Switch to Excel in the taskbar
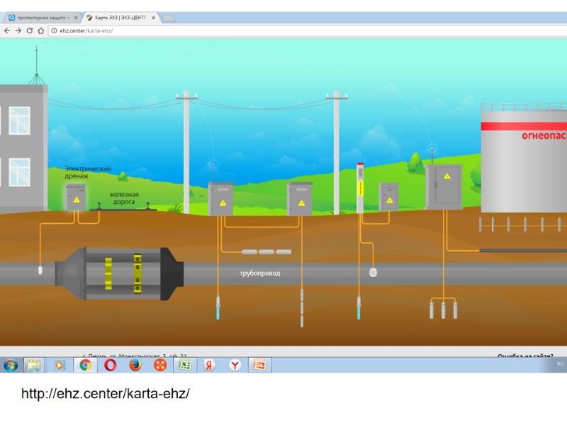The height and width of the screenshot is (425, 567). tap(185, 365)
